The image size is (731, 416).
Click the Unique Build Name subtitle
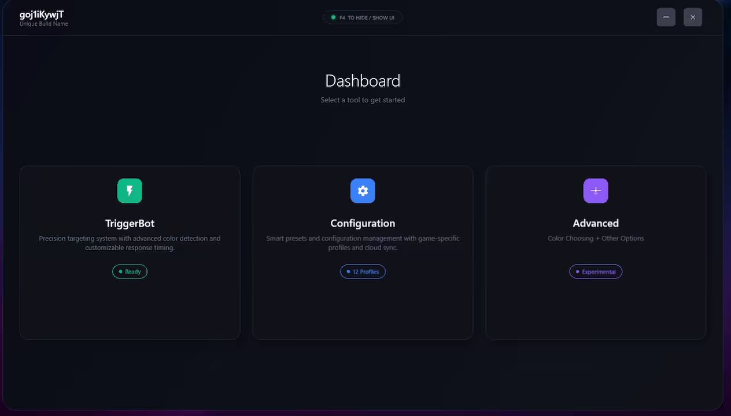44,24
